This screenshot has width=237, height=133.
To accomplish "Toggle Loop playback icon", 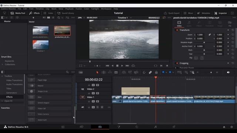I will 133,66.
